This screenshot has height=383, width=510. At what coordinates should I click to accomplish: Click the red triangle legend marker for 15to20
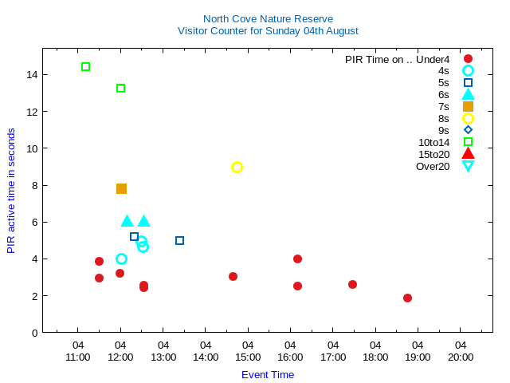click(x=468, y=154)
